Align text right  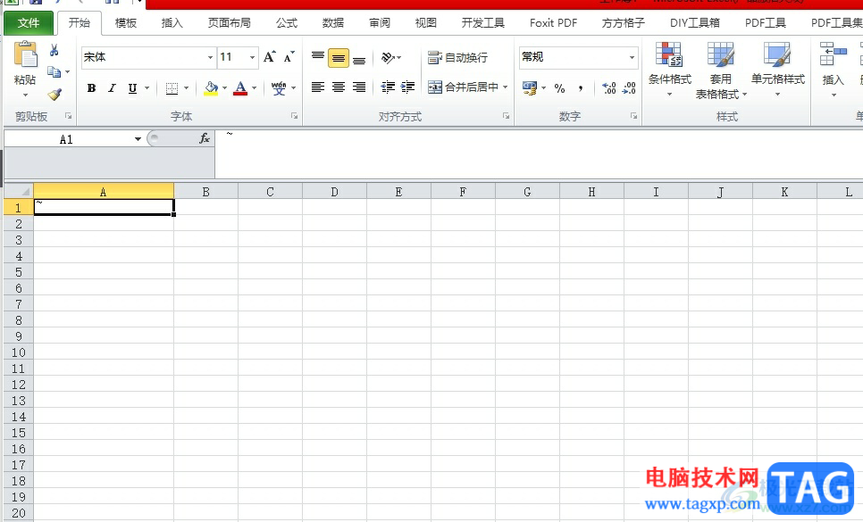pyautogui.click(x=359, y=87)
